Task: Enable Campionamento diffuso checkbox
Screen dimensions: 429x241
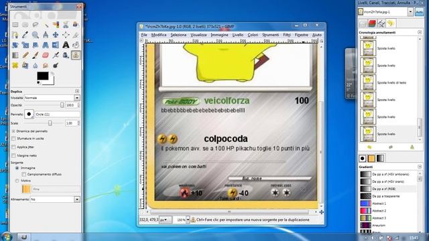Action: pos(24,174)
